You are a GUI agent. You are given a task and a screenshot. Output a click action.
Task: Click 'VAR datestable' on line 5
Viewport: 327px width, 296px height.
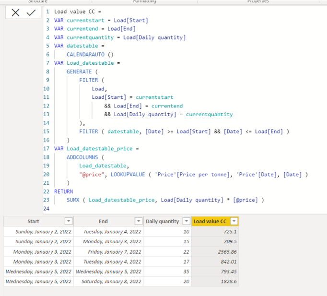(76, 46)
